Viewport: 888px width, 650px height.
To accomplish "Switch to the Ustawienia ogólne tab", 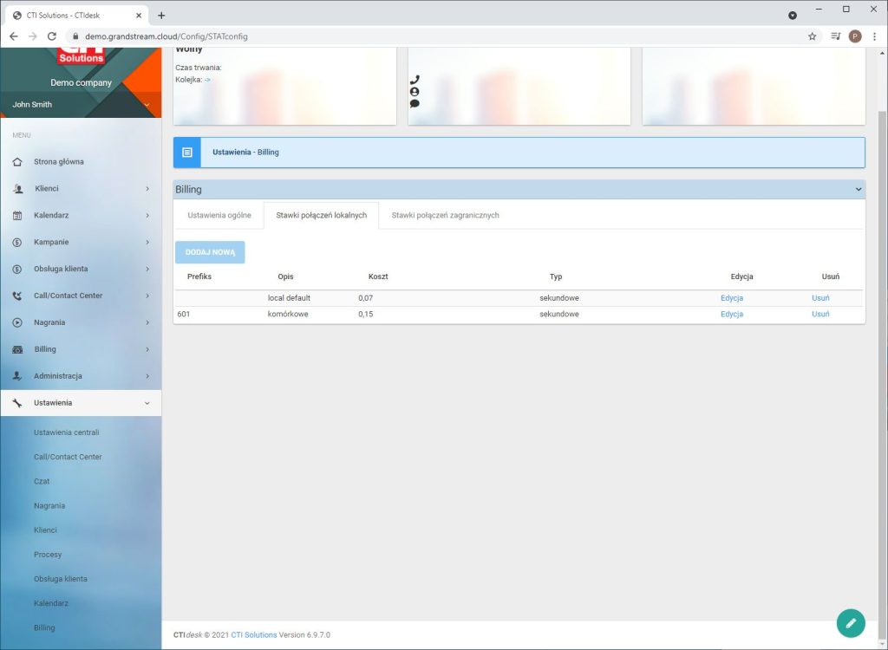I will [219, 215].
